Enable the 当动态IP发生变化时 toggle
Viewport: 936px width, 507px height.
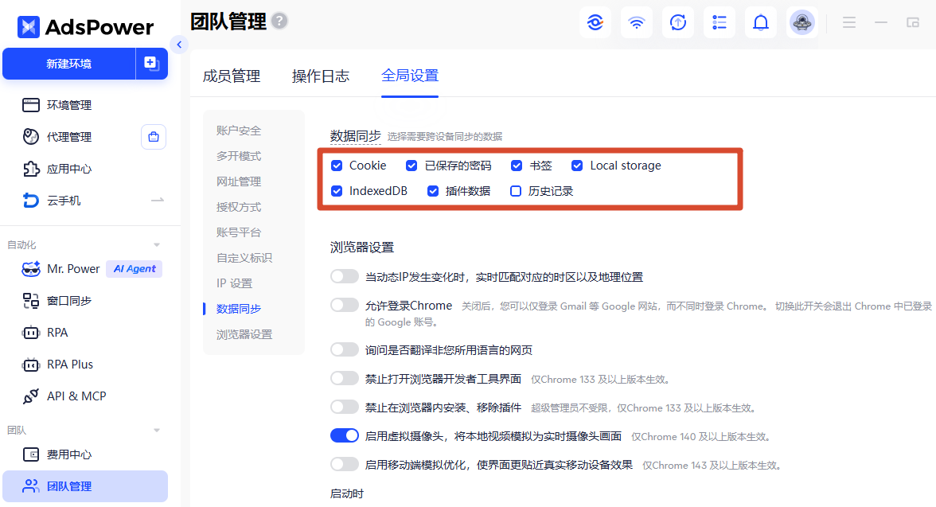pyautogui.click(x=345, y=276)
